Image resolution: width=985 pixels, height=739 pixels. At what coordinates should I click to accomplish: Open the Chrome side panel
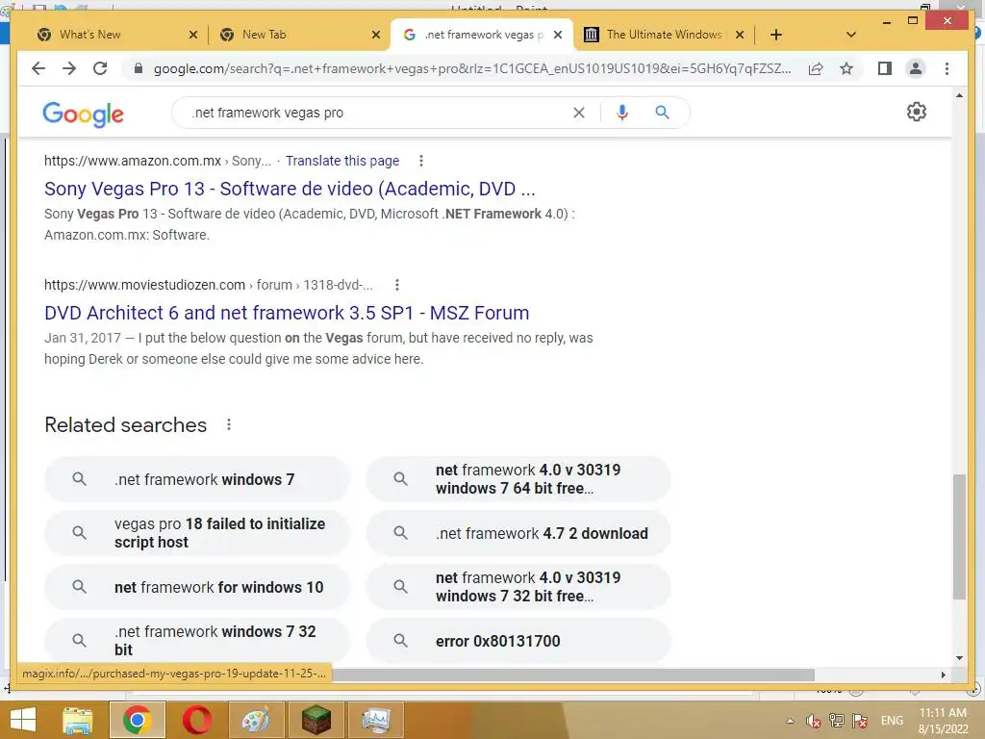point(885,68)
